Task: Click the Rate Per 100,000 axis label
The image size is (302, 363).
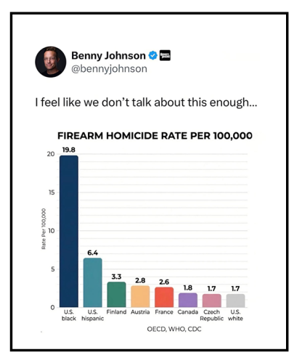Action: click(44, 229)
